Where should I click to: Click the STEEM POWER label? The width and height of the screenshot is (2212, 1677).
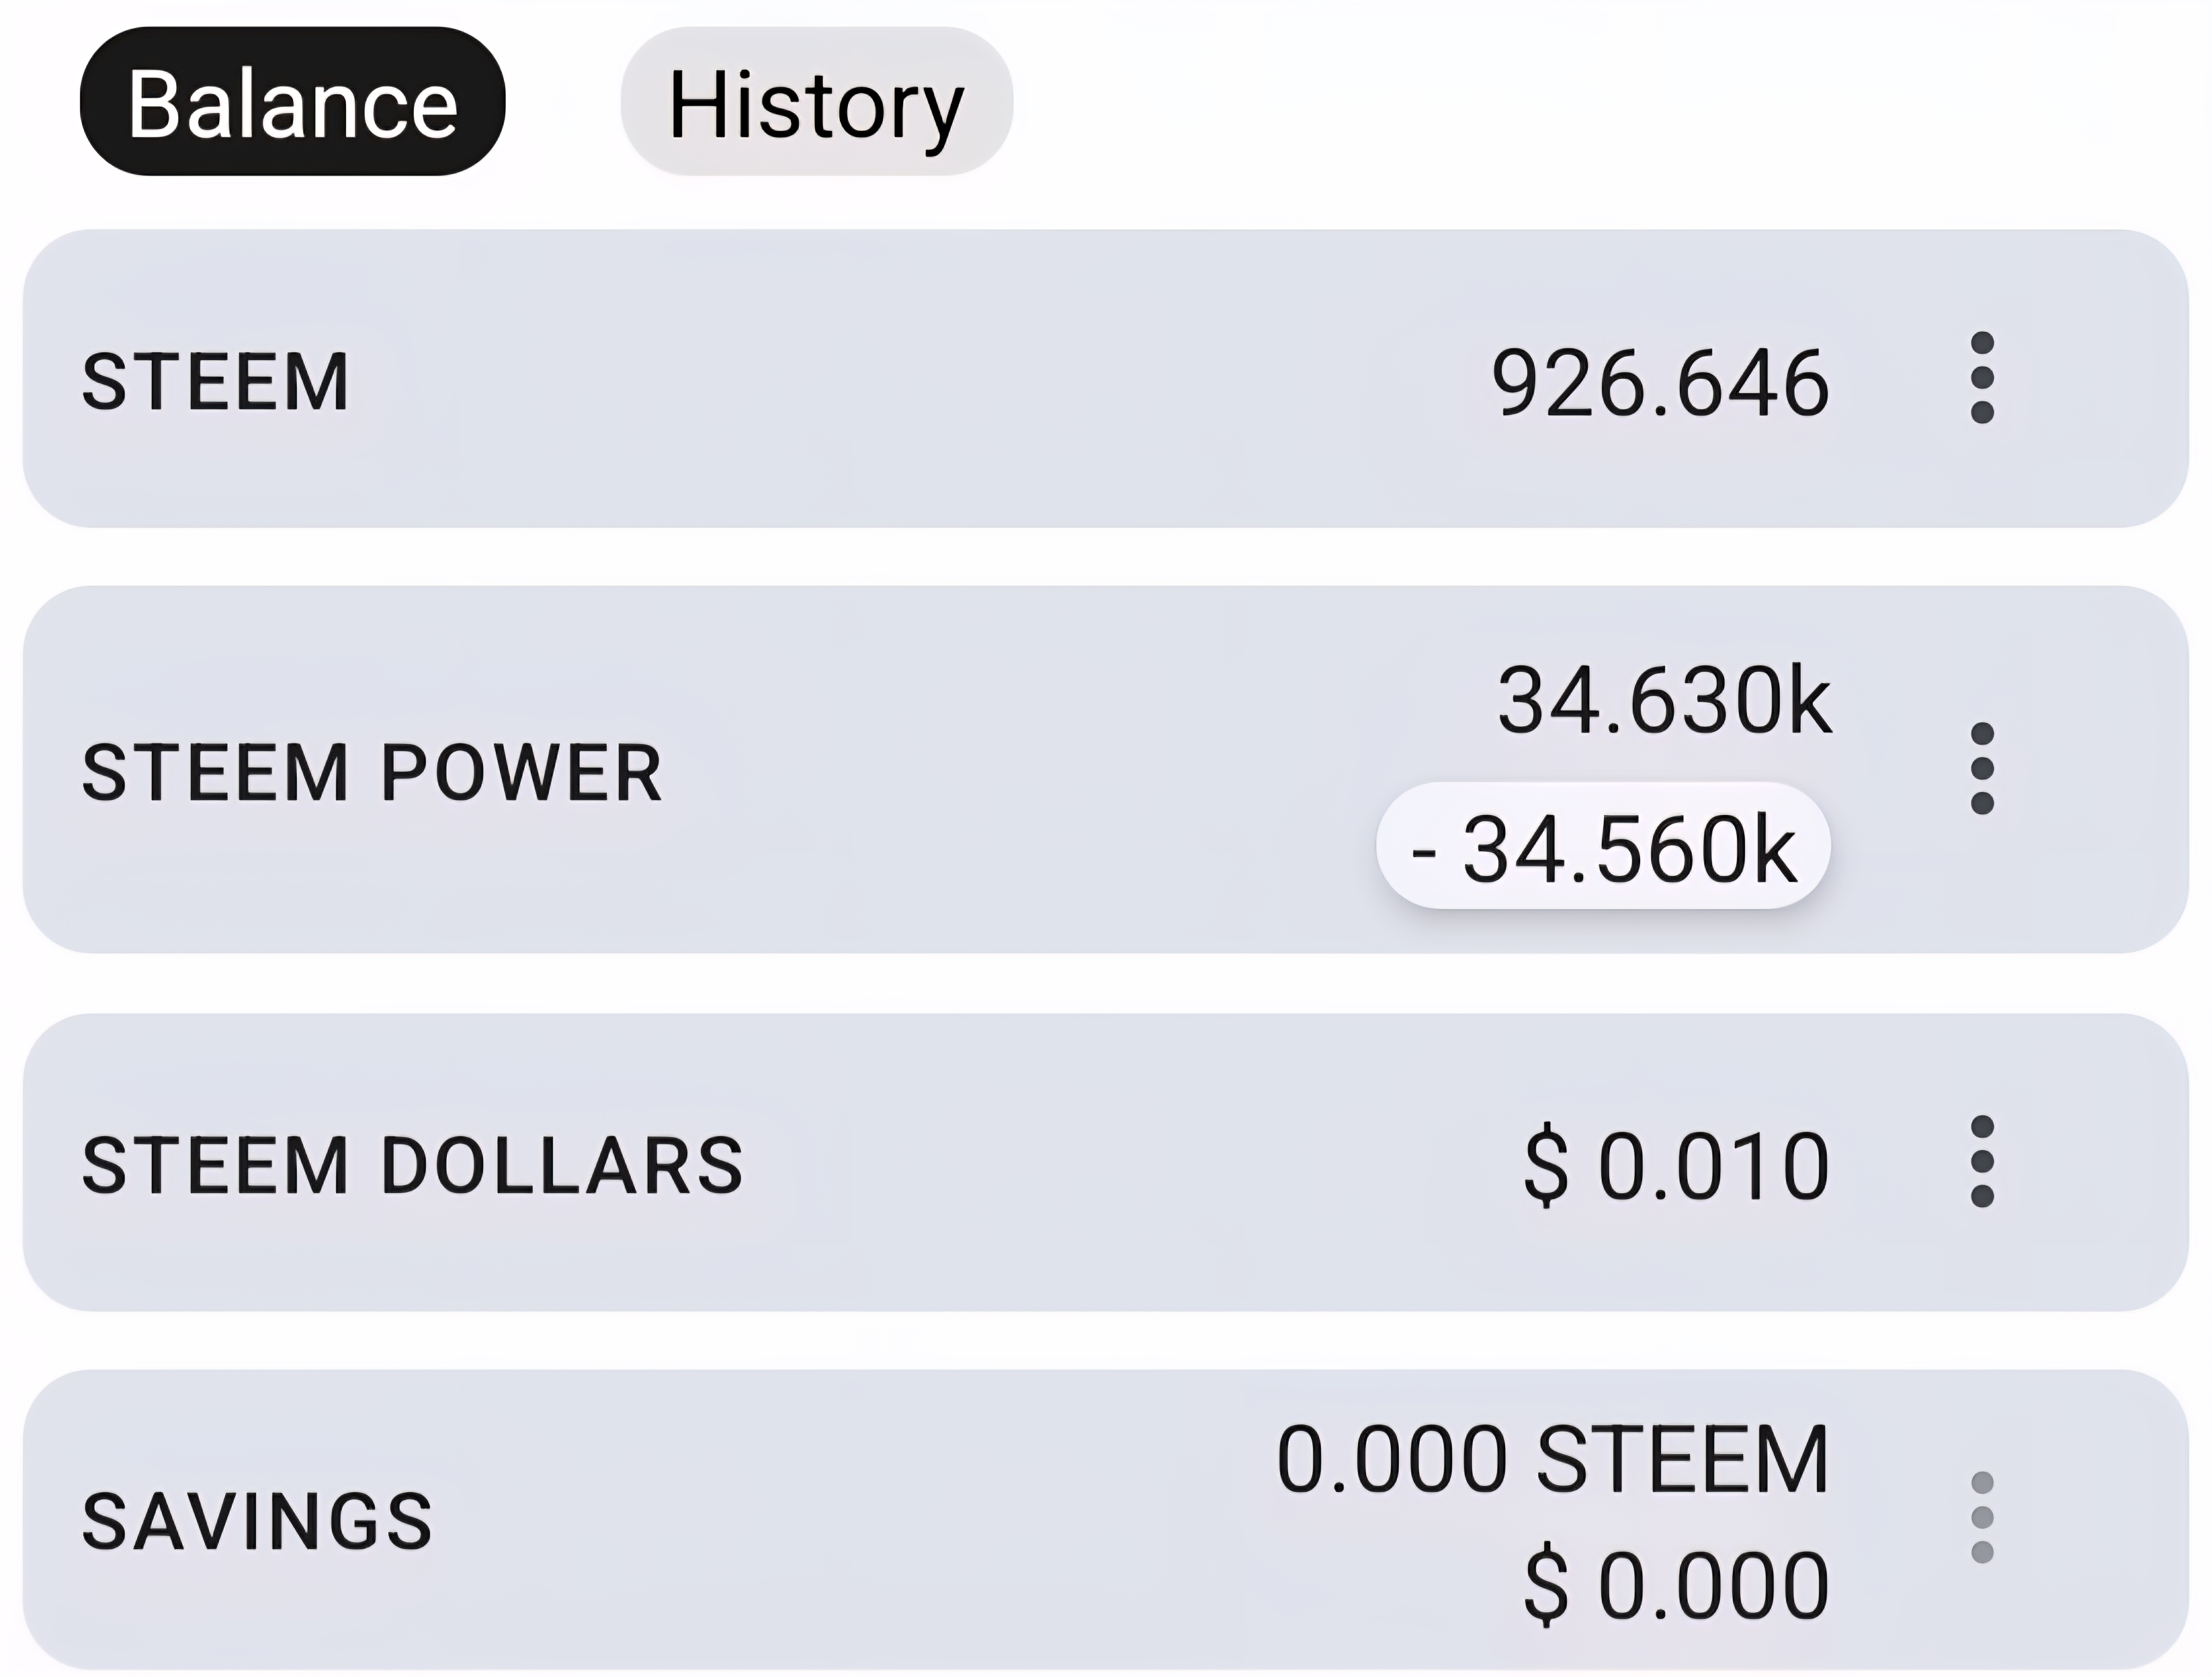pyautogui.click(x=372, y=773)
